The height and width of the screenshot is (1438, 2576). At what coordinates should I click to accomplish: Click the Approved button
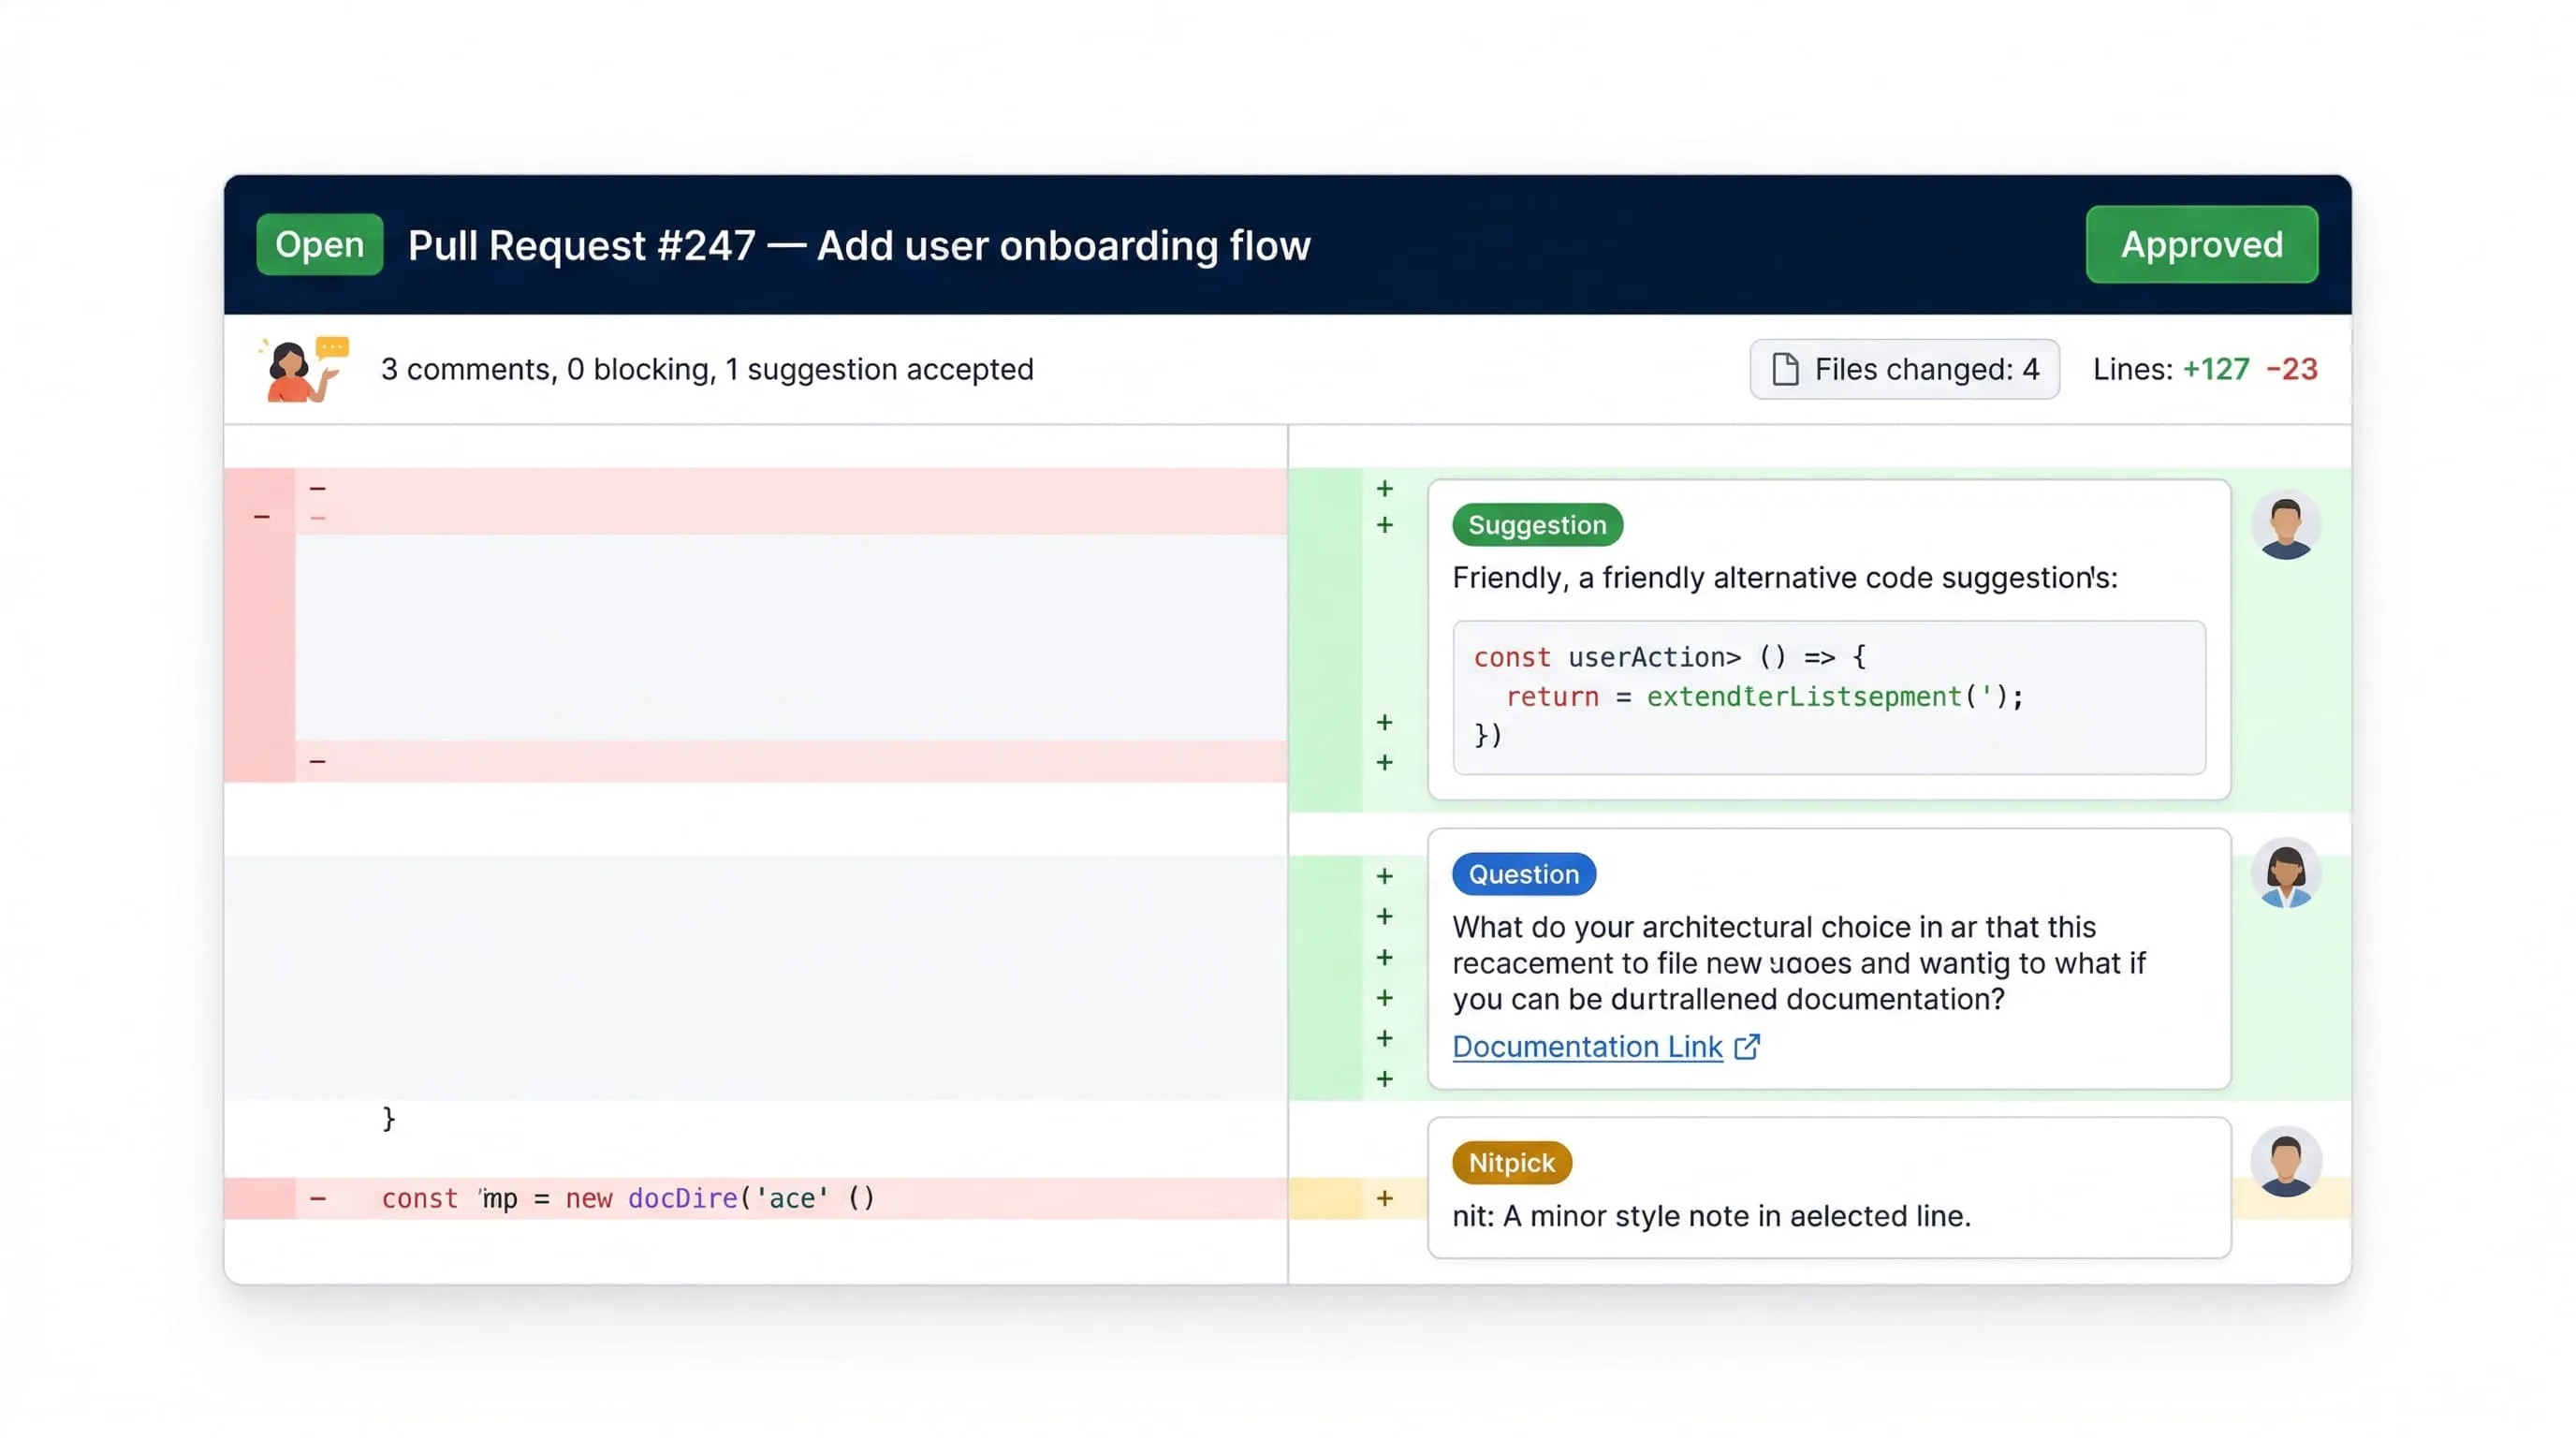point(2201,244)
